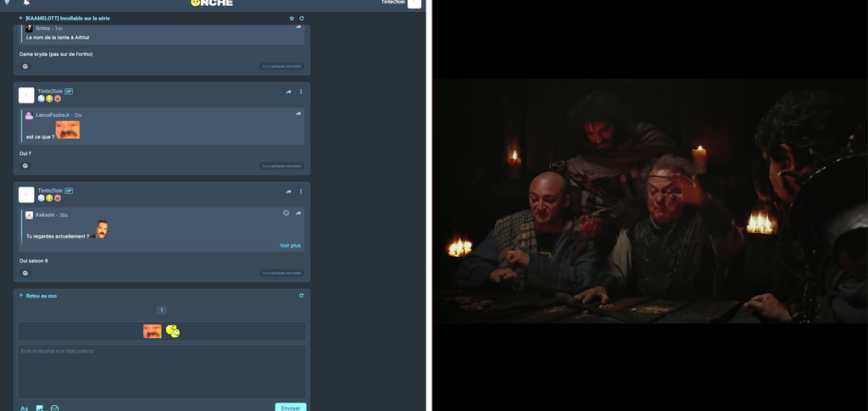Image resolution: width=868 pixels, height=411 pixels.
Task: Click the video frame in right window
Action: pos(650,201)
